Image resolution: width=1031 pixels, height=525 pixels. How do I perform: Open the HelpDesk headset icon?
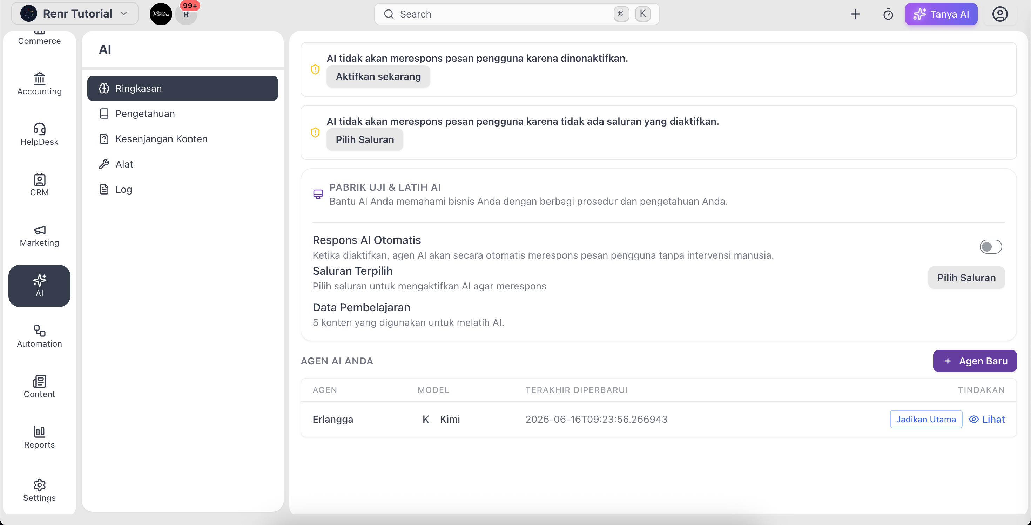click(x=39, y=129)
